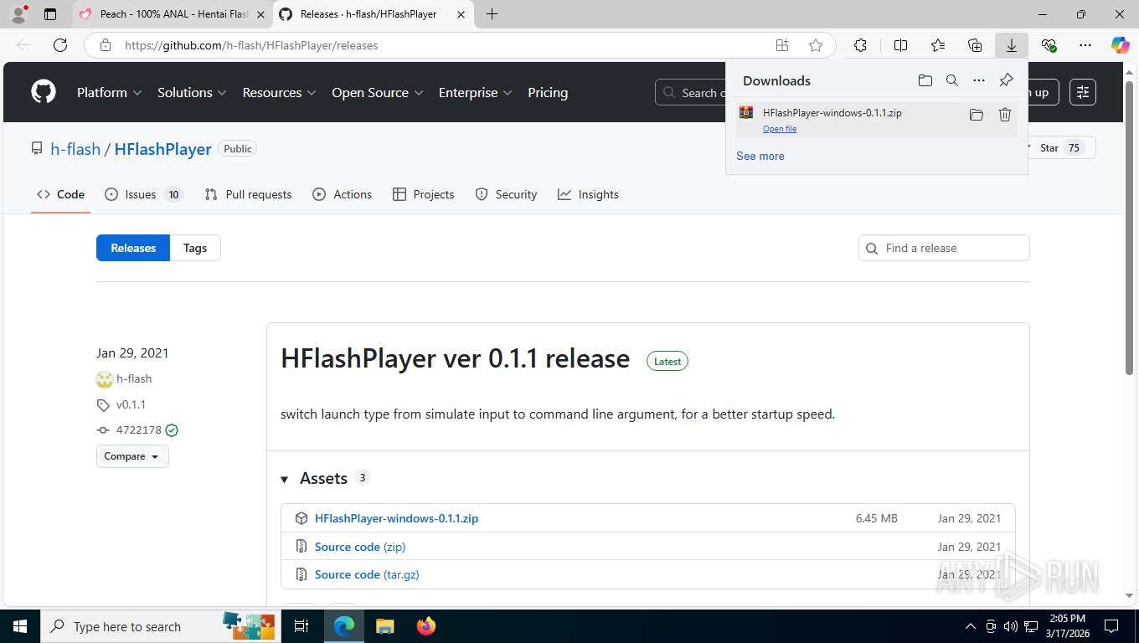Download Source code (zip)
This screenshot has height=643, width=1139.
(360, 547)
